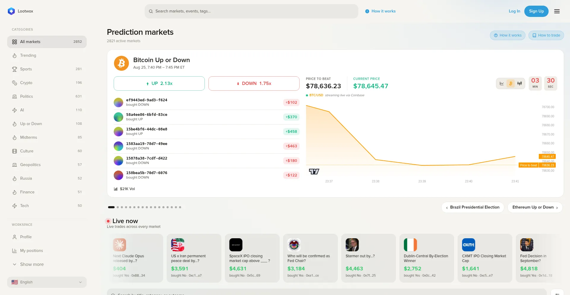Click the How it works pill button

point(508,35)
